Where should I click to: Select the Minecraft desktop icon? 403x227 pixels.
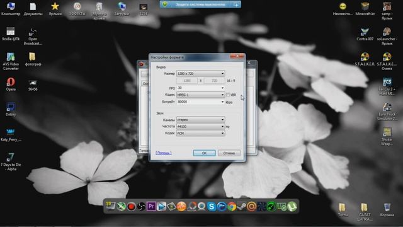point(365,8)
